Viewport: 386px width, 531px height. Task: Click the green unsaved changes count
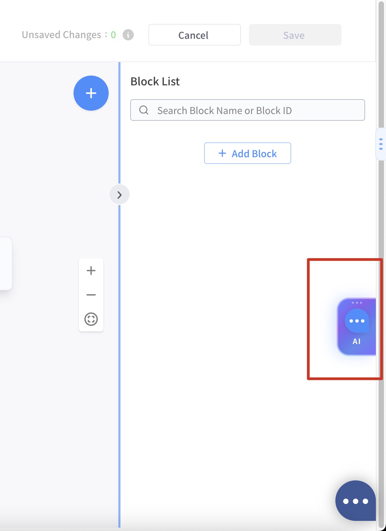coord(113,35)
